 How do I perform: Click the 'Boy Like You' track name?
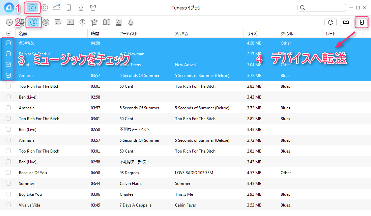[30, 194]
